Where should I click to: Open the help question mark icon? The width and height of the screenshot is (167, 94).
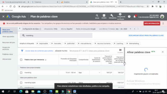(x=129, y=16)
